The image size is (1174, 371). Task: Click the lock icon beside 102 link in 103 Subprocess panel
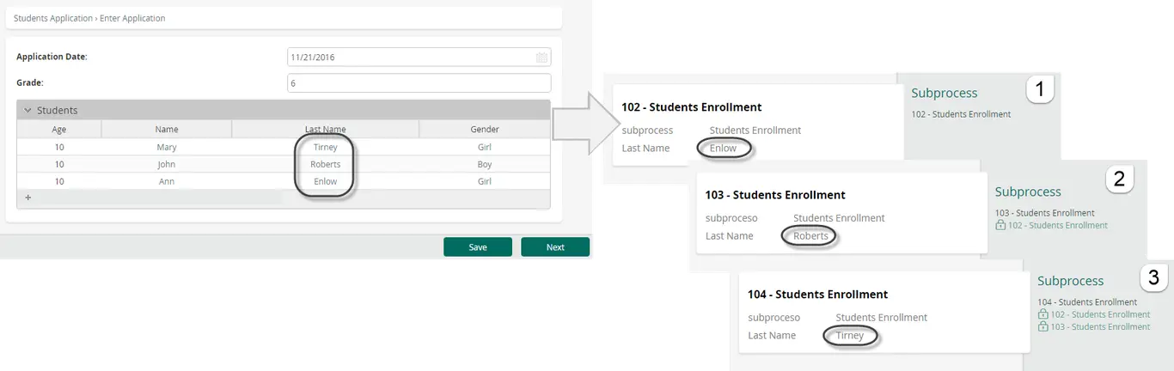tap(1000, 225)
